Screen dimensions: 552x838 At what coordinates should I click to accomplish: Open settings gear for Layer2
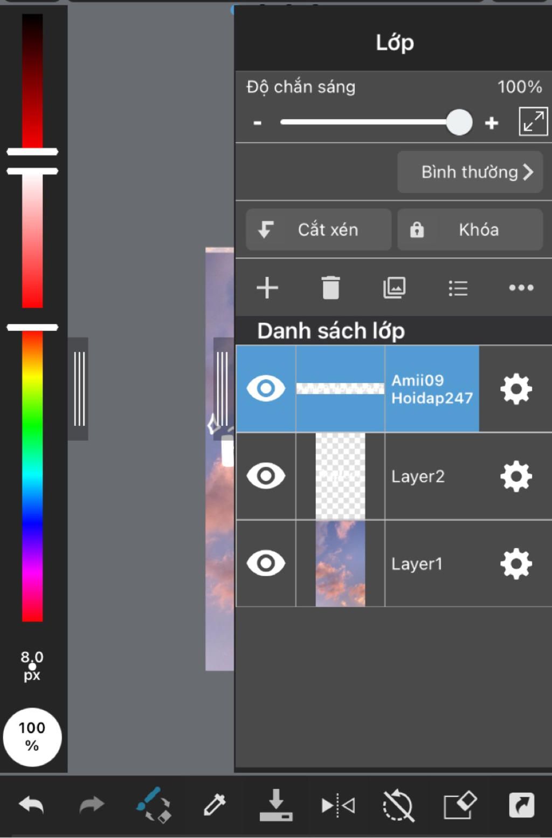(x=516, y=476)
